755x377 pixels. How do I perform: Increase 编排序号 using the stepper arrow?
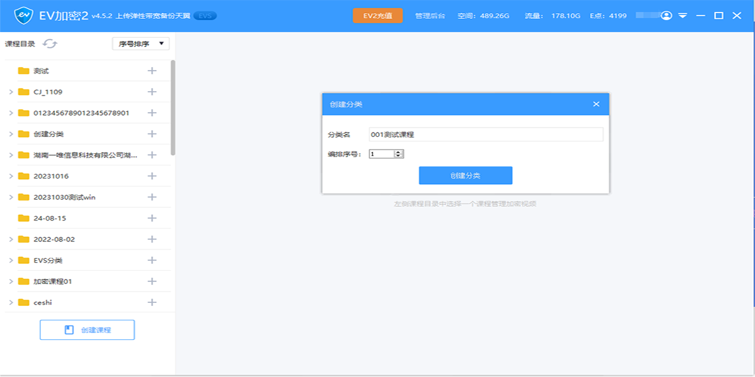click(x=398, y=151)
